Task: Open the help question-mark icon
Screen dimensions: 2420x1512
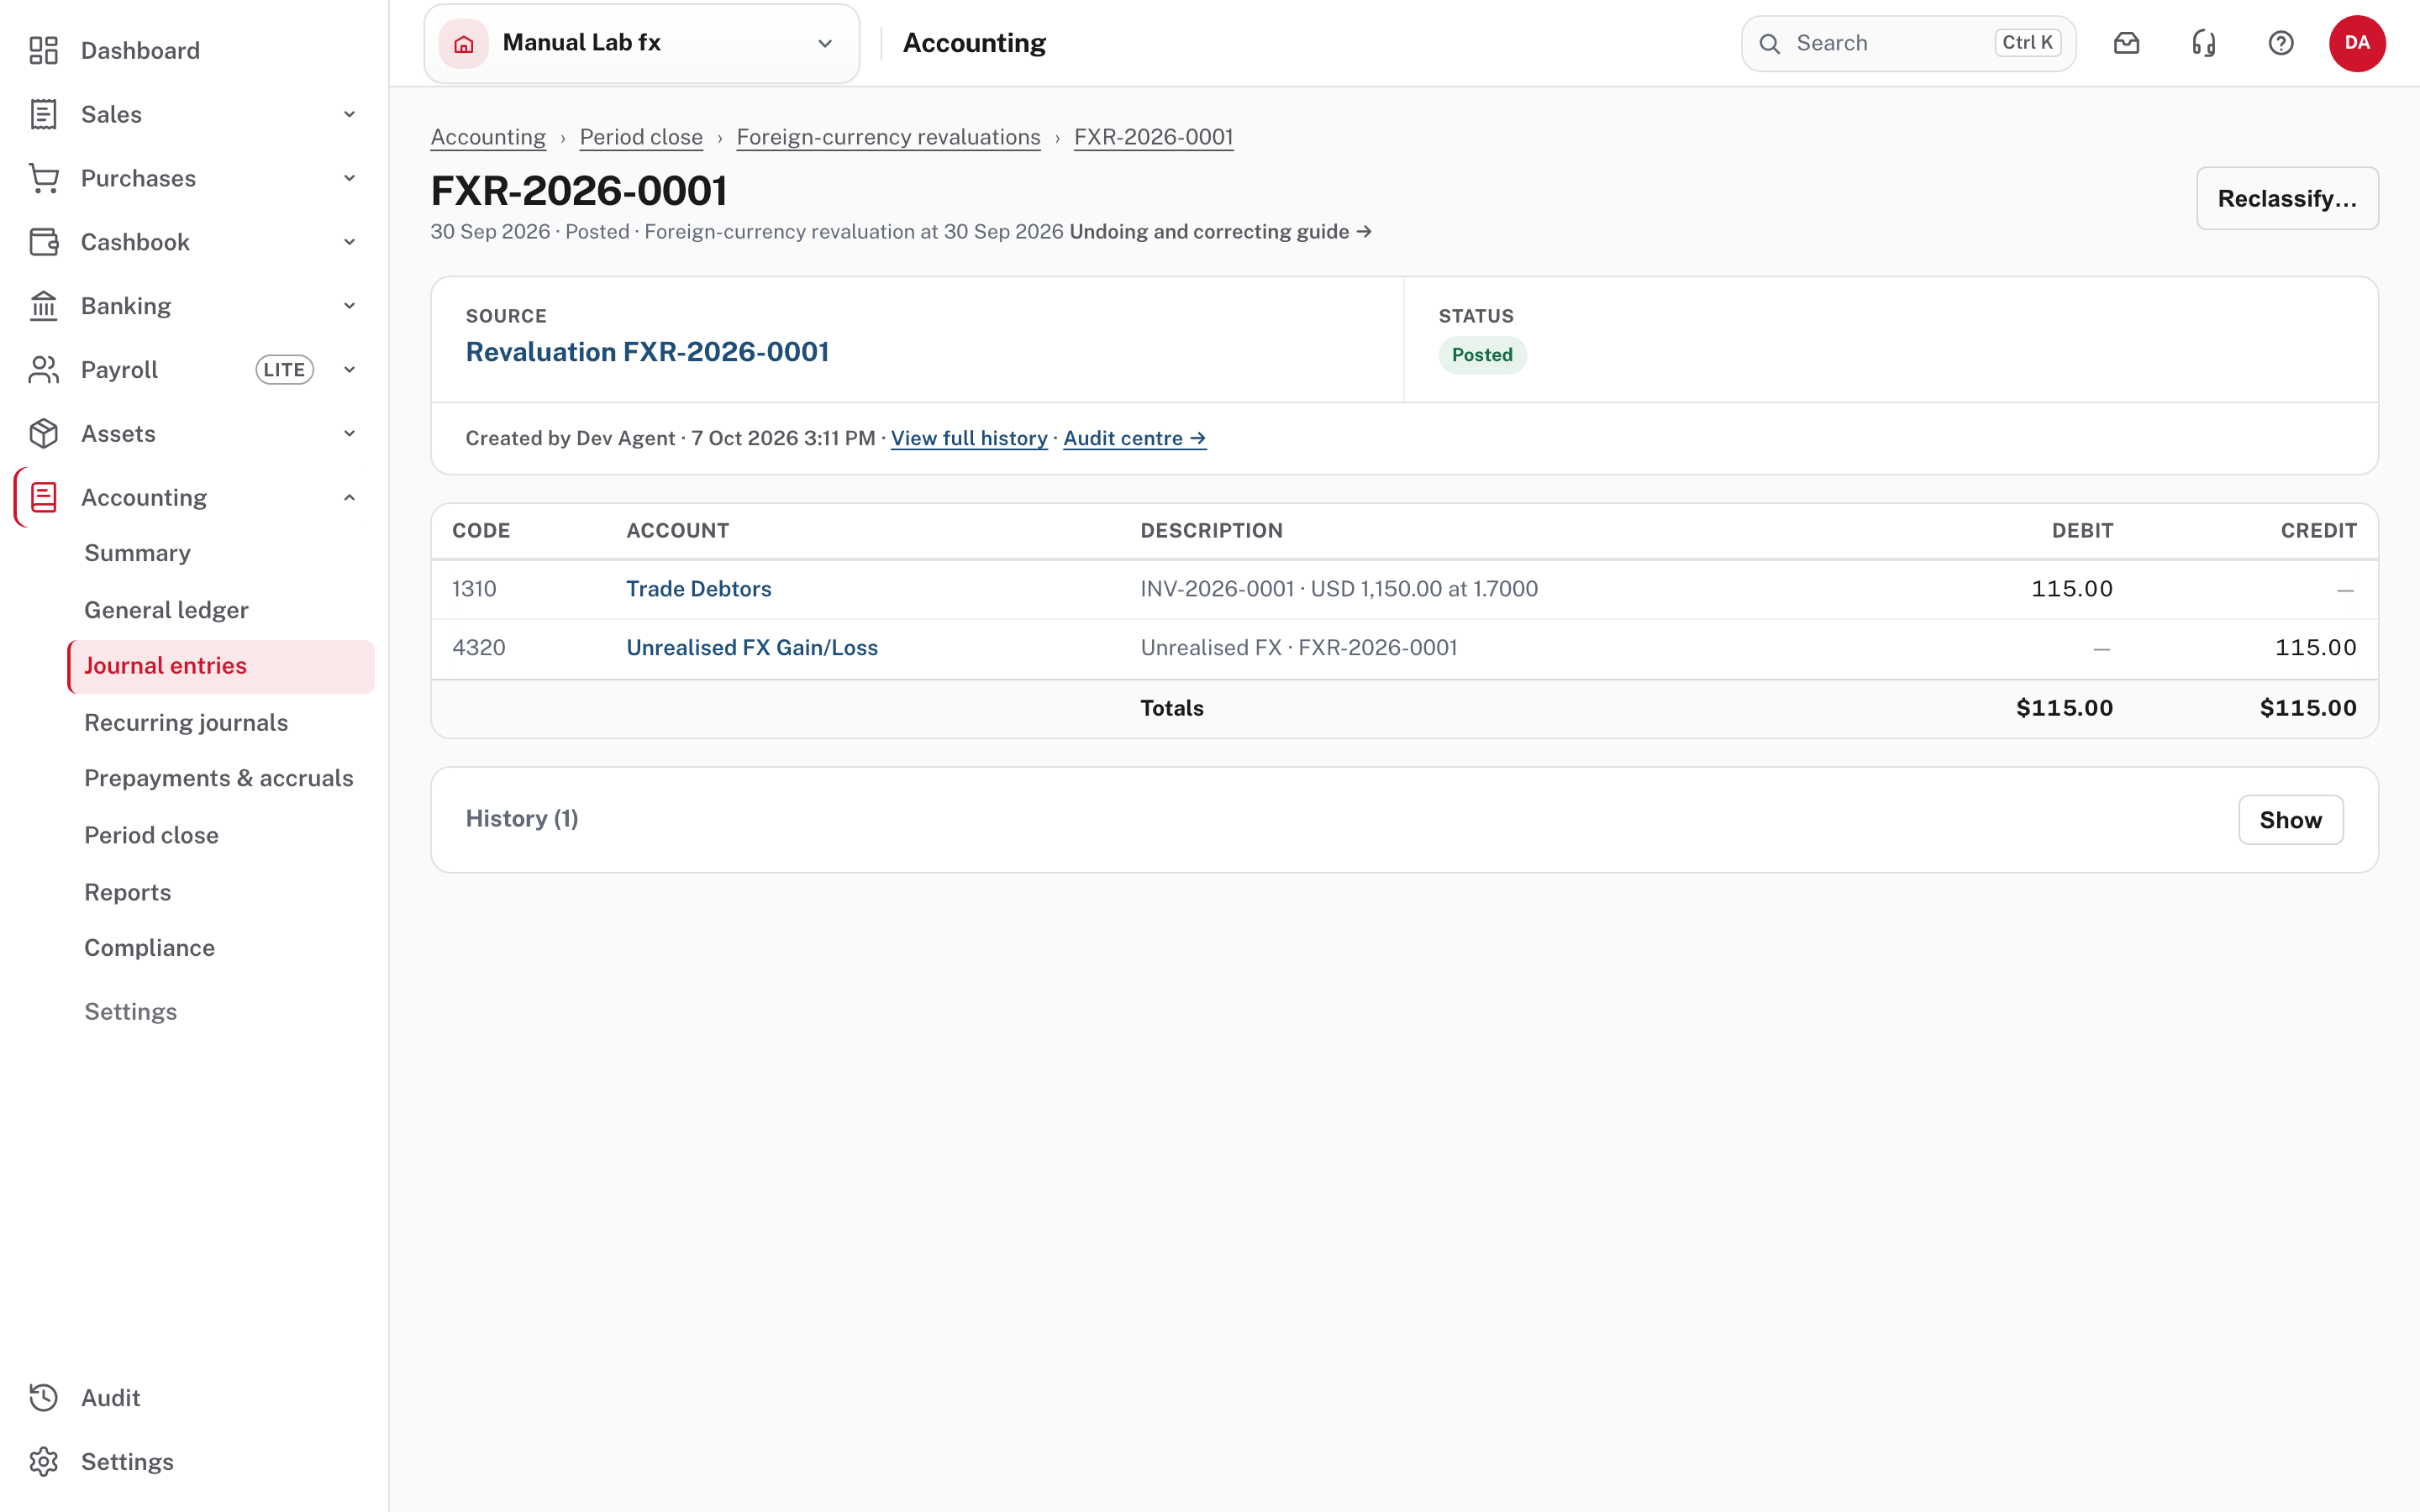Action: coord(2280,43)
